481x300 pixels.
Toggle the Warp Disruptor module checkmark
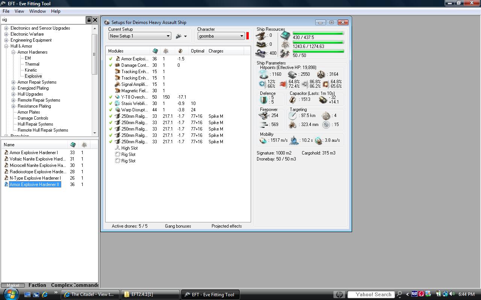110,110
